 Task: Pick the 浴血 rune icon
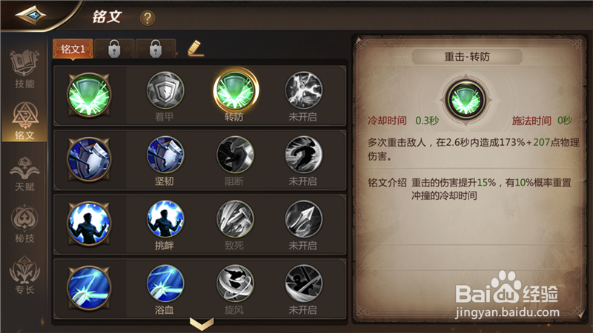165,283
